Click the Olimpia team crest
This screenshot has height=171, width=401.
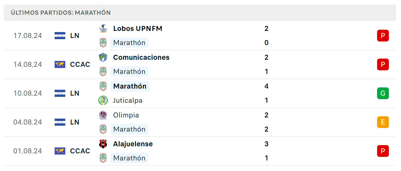pyautogui.click(x=103, y=115)
